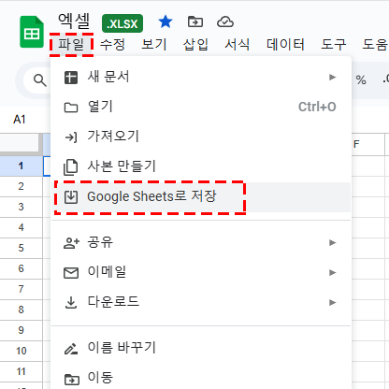
Task: Click the .XLSX file format badge
Action: [x=122, y=23]
